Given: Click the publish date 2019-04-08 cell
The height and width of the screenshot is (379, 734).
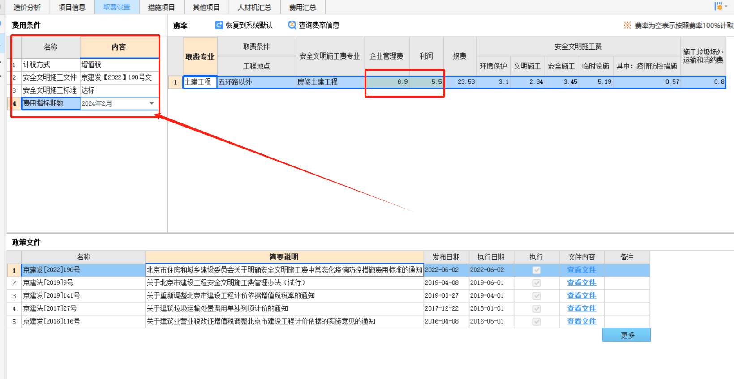Looking at the screenshot, I should click(x=446, y=283).
